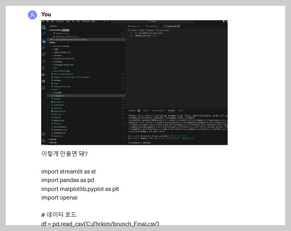This screenshot has width=291, height=231.
Task: Select deactivate.bat file in explorer tree
Action: coord(59,111)
